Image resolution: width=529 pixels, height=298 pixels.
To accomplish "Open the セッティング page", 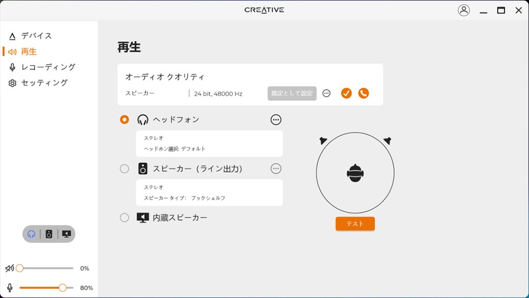I will [x=38, y=82].
